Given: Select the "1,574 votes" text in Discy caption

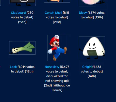Looking at the screenshot, I should click(x=96, y=13).
